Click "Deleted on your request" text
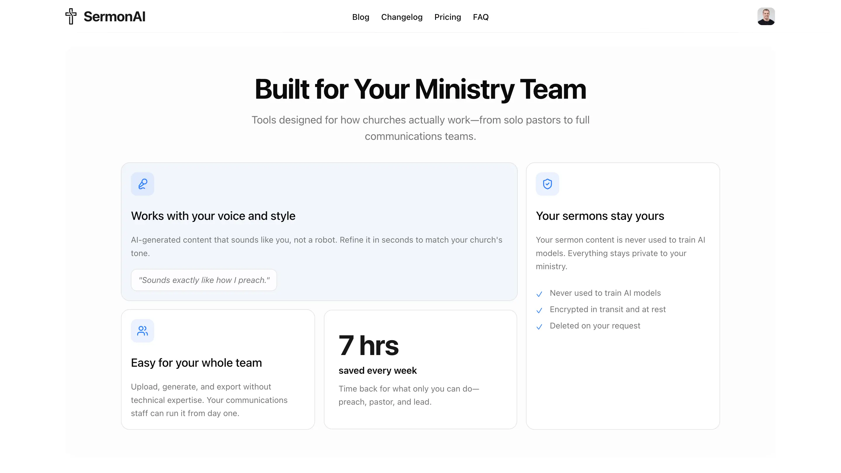Viewport: 841px width, 473px height. click(x=595, y=326)
